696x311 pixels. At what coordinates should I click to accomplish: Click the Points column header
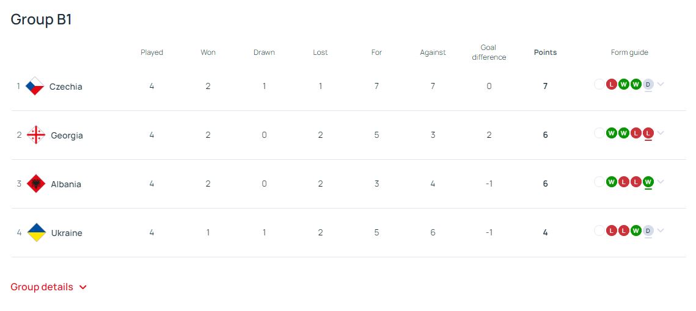point(545,52)
